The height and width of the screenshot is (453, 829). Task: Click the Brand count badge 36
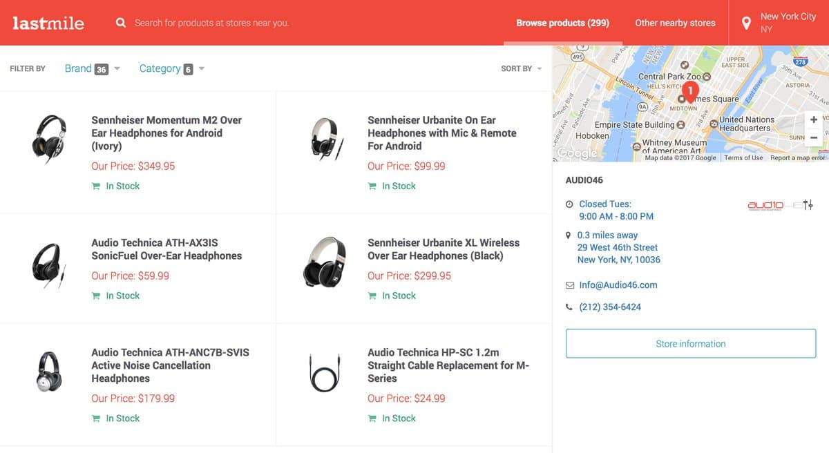[102, 69]
